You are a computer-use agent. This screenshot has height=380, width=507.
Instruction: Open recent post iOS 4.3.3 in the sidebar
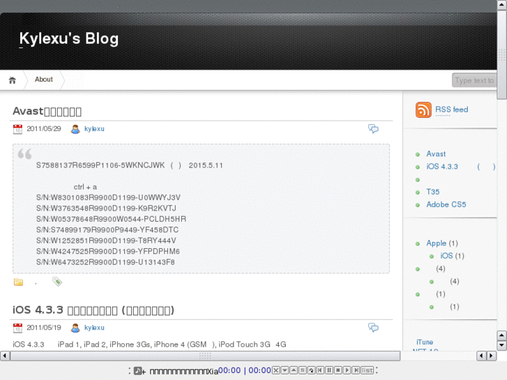460,167
